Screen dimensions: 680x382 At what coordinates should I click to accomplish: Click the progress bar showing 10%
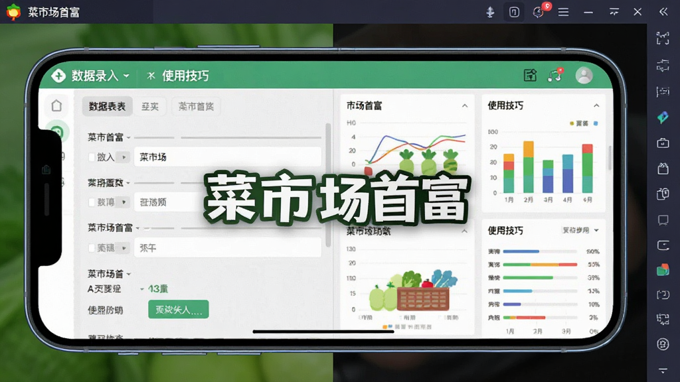540,304
